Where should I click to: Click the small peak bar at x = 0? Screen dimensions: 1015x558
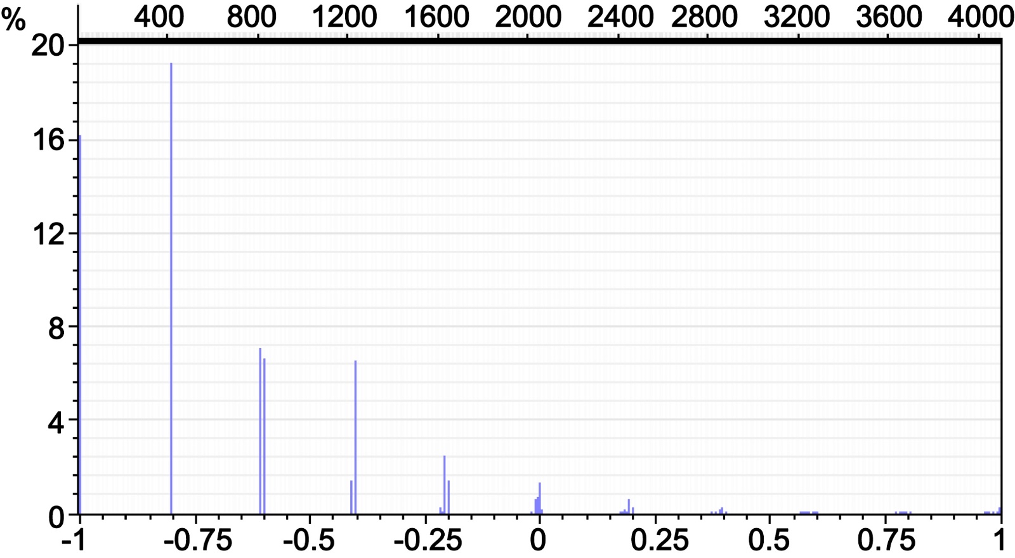point(539,498)
